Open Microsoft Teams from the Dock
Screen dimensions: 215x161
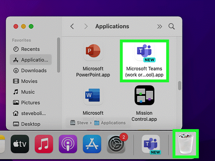(151, 144)
